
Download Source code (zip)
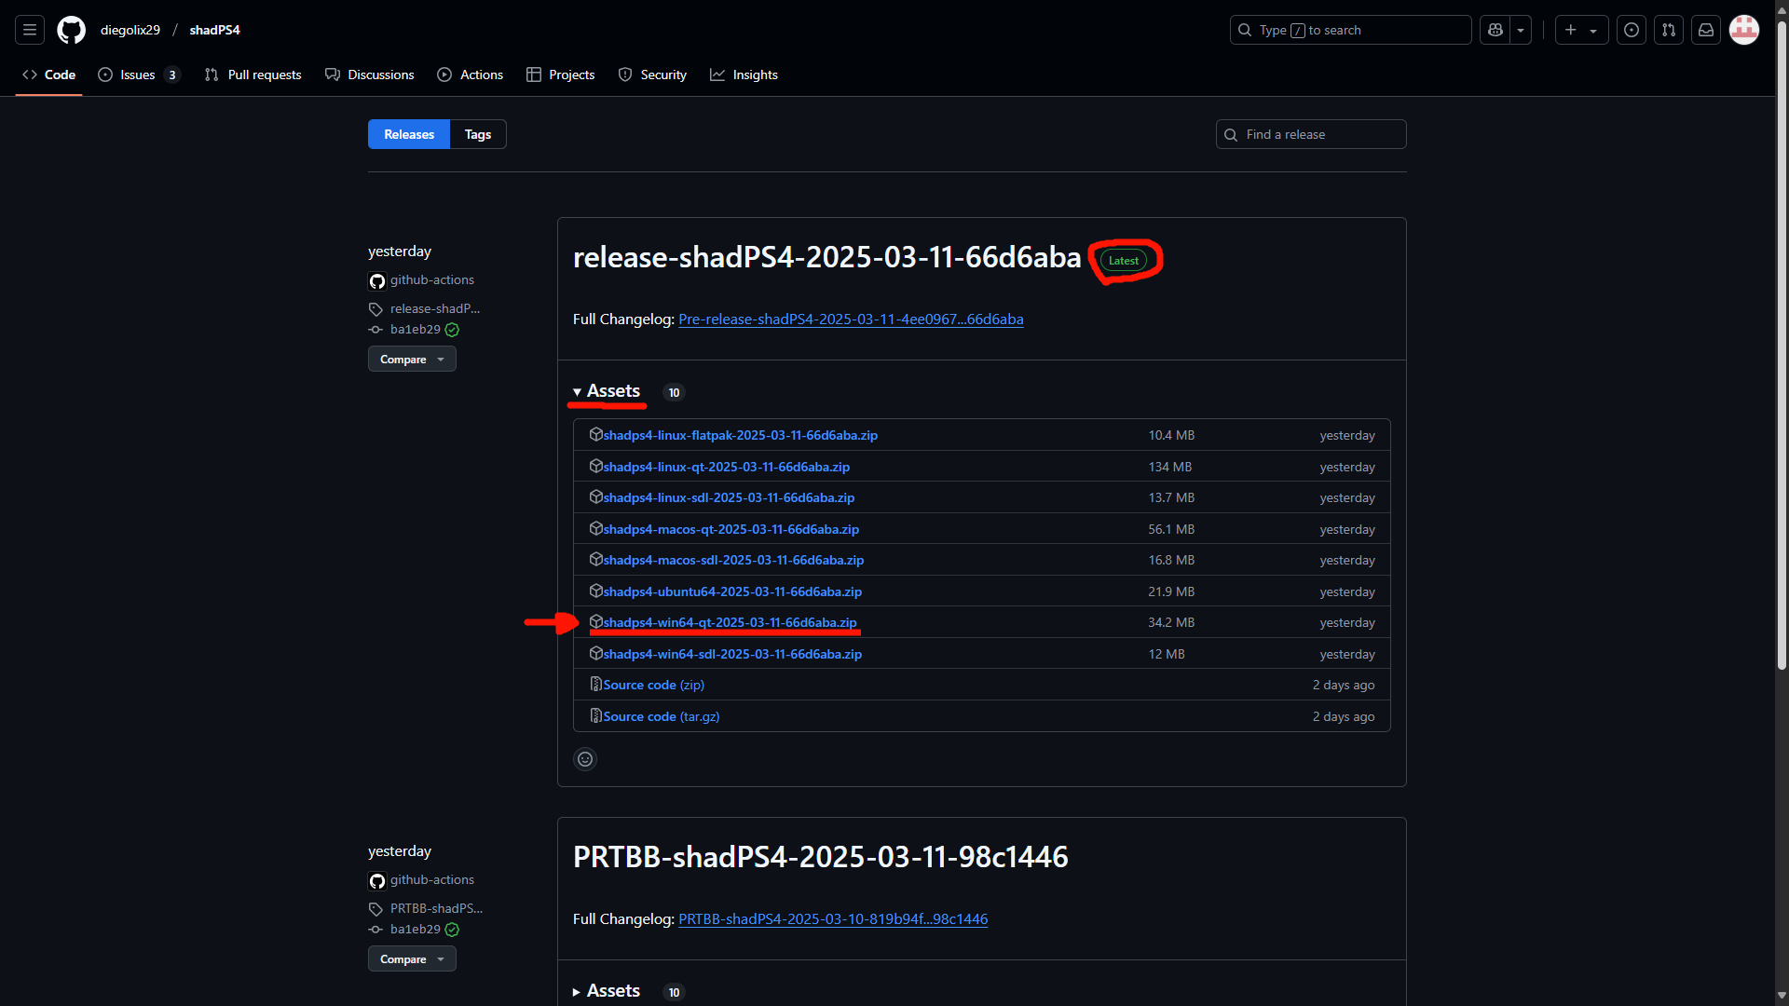tap(654, 685)
